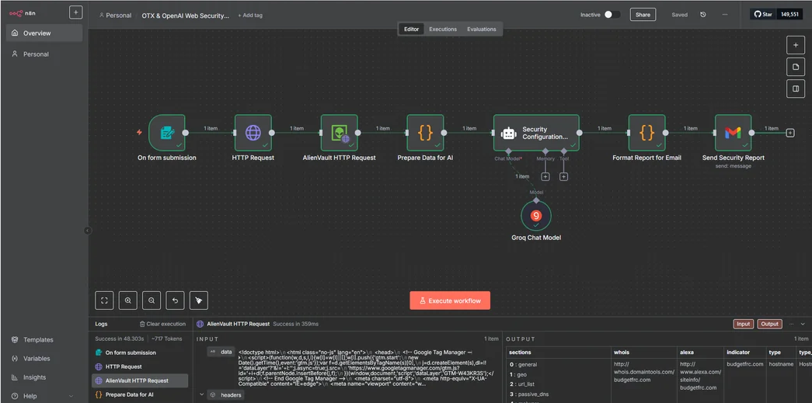Select On form submission log entry
Image resolution: width=812 pixels, height=403 pixels.
tap(140, 353)
